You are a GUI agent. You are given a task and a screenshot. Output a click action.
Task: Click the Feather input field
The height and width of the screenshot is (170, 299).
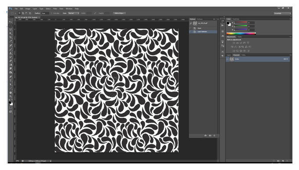tap(45, 13)
